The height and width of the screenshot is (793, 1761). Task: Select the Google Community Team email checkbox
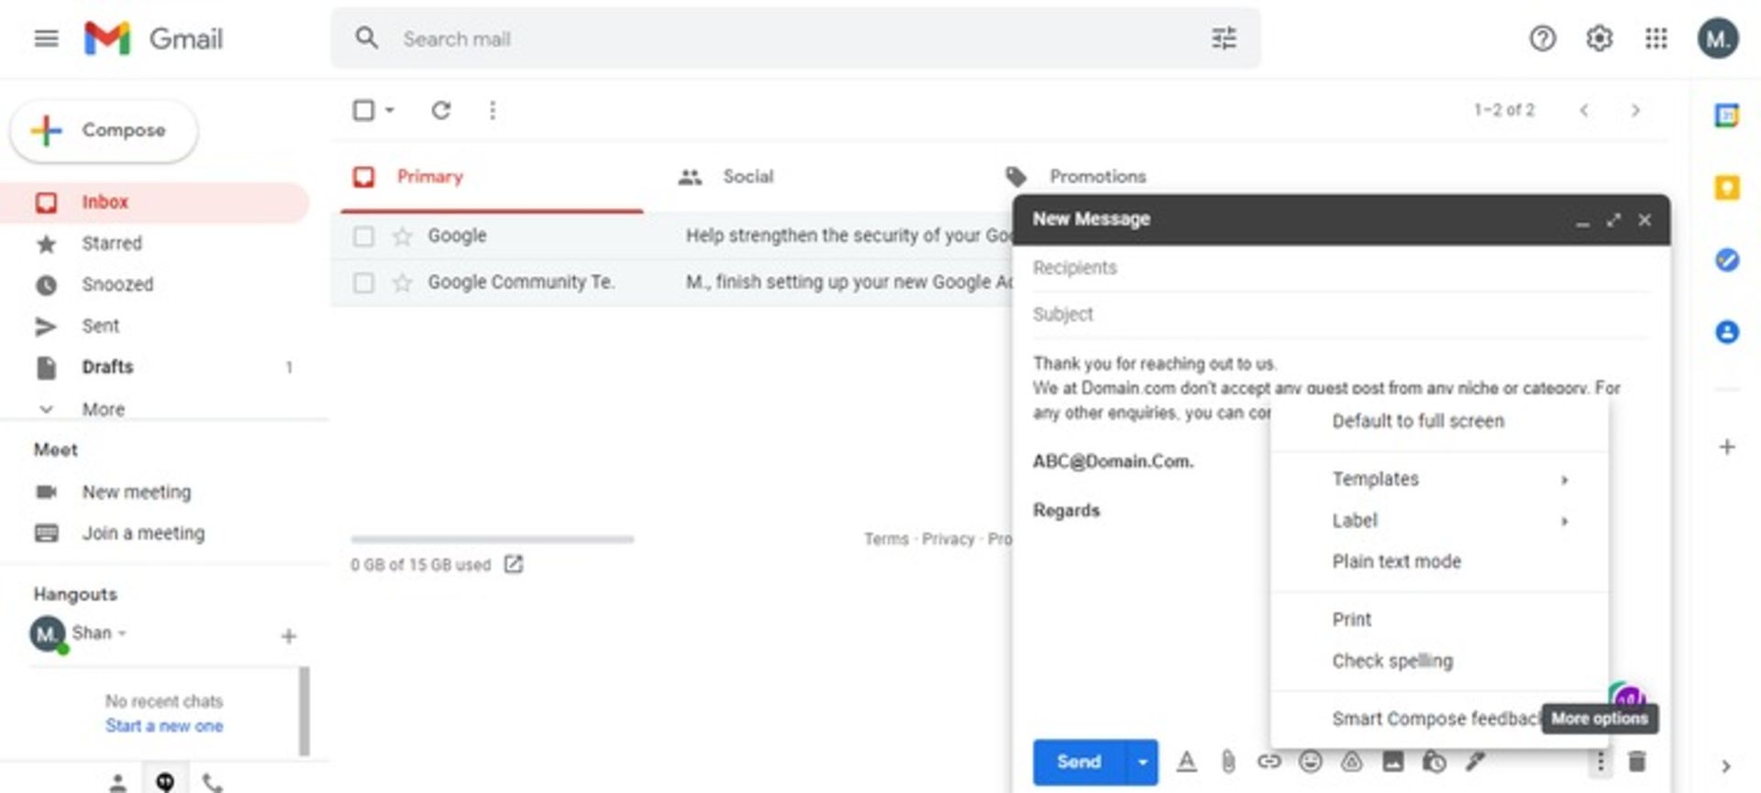364,282
